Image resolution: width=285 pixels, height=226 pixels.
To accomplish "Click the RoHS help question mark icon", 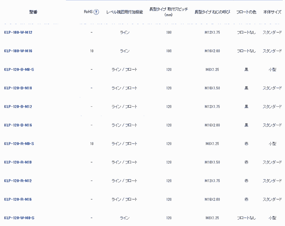I will [96, 12].
